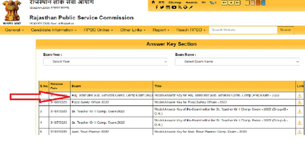Click Asst. Town Planner 2022 exam cell
The height and width of the screenshot is (145, 305).
[112, 132]
